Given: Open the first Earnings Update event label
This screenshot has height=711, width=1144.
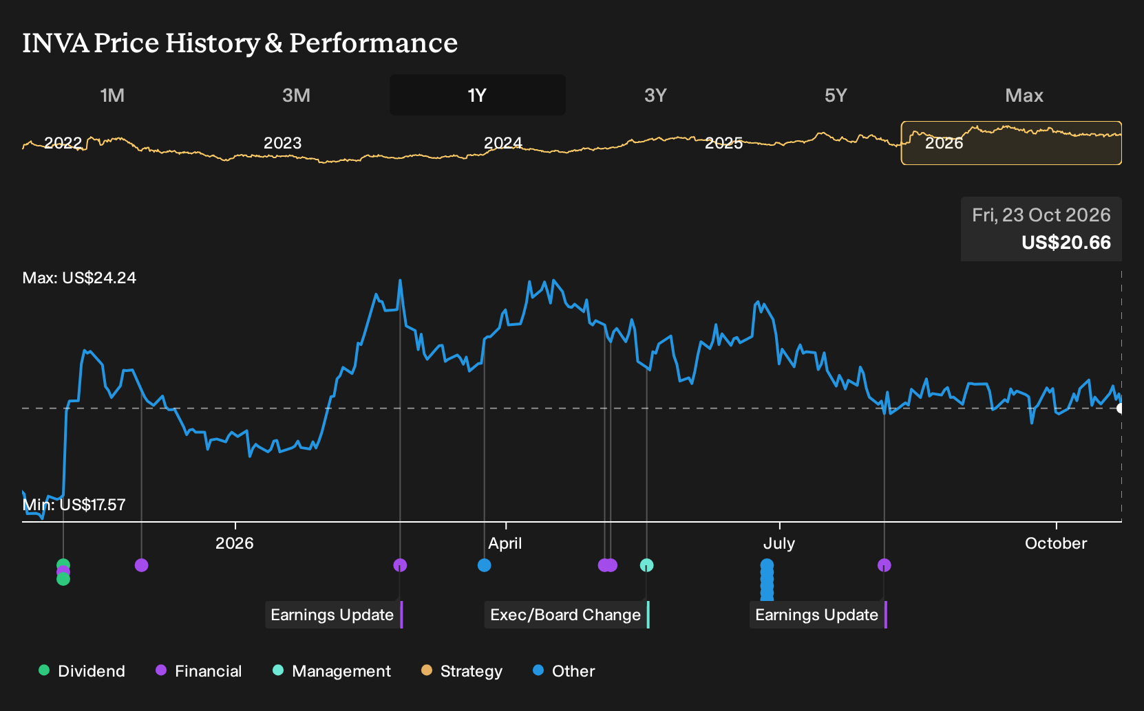Looking at the screenshot, I should pyautogui.click(x=334, y=615).
